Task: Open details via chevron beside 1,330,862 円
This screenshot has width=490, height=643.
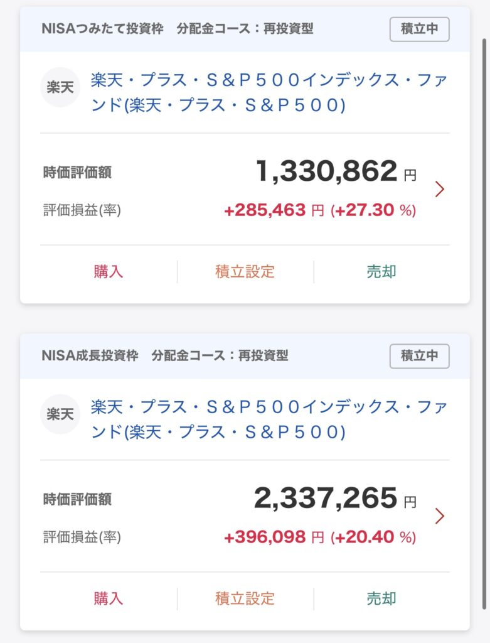Action: pos(440,189)
